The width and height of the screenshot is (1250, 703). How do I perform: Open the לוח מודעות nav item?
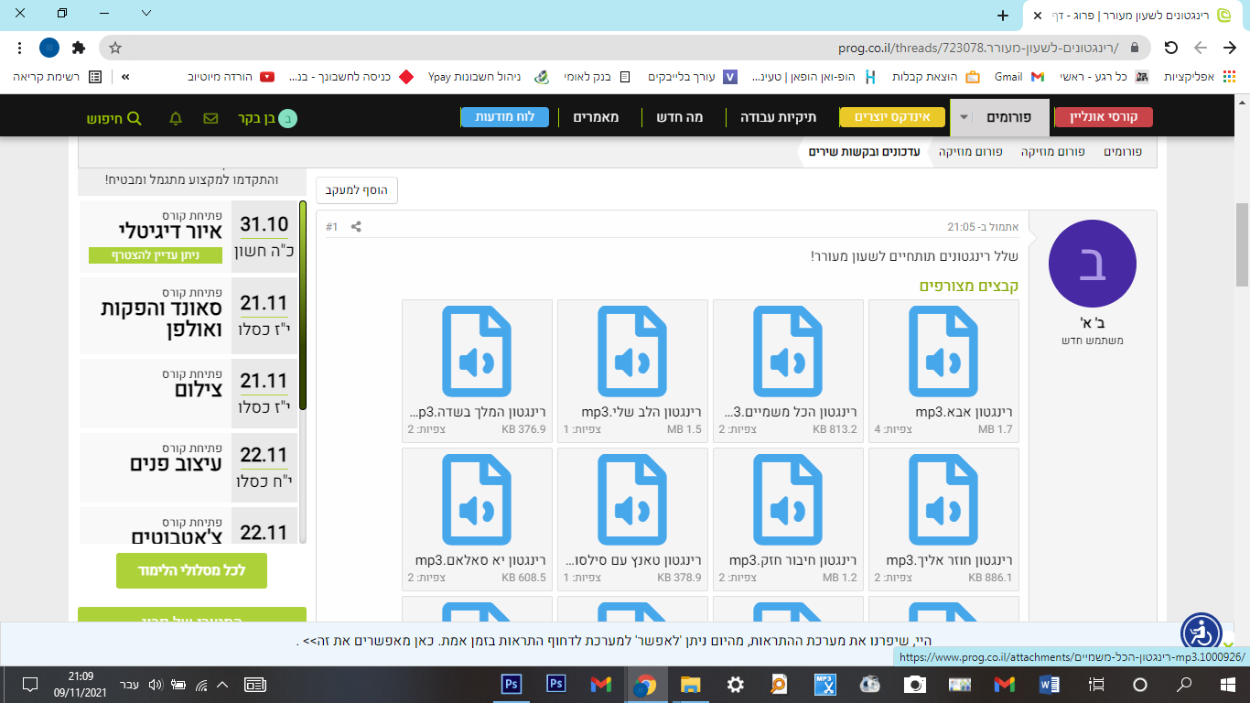(x=504, y=117)
